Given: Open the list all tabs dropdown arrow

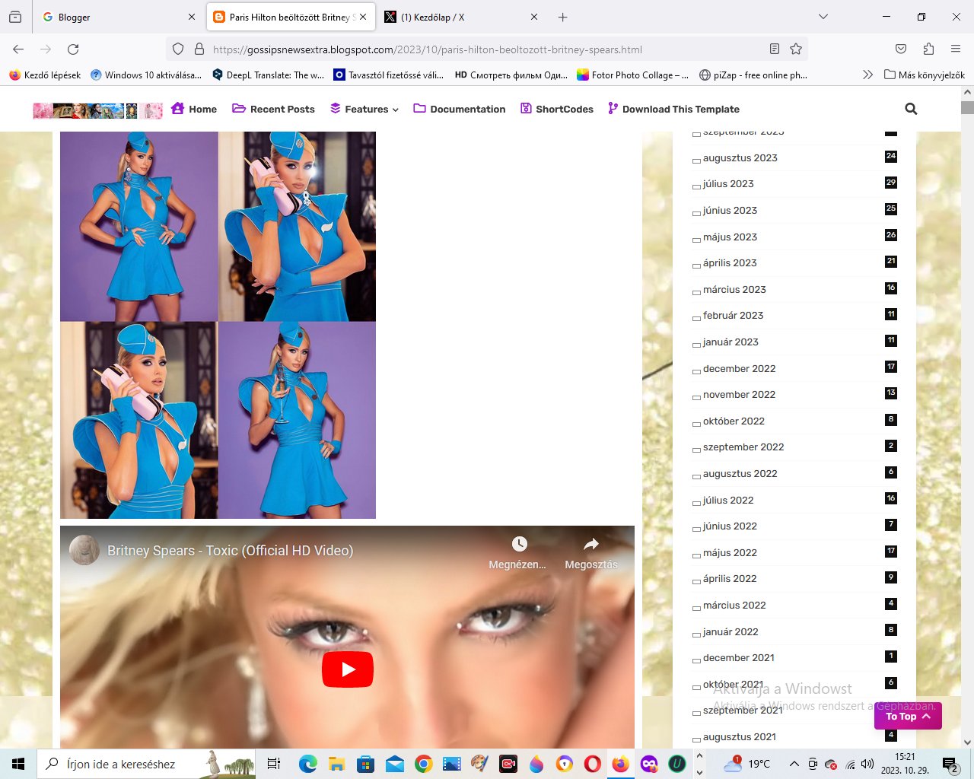Looking at the screenshot, I should (823, 17).
